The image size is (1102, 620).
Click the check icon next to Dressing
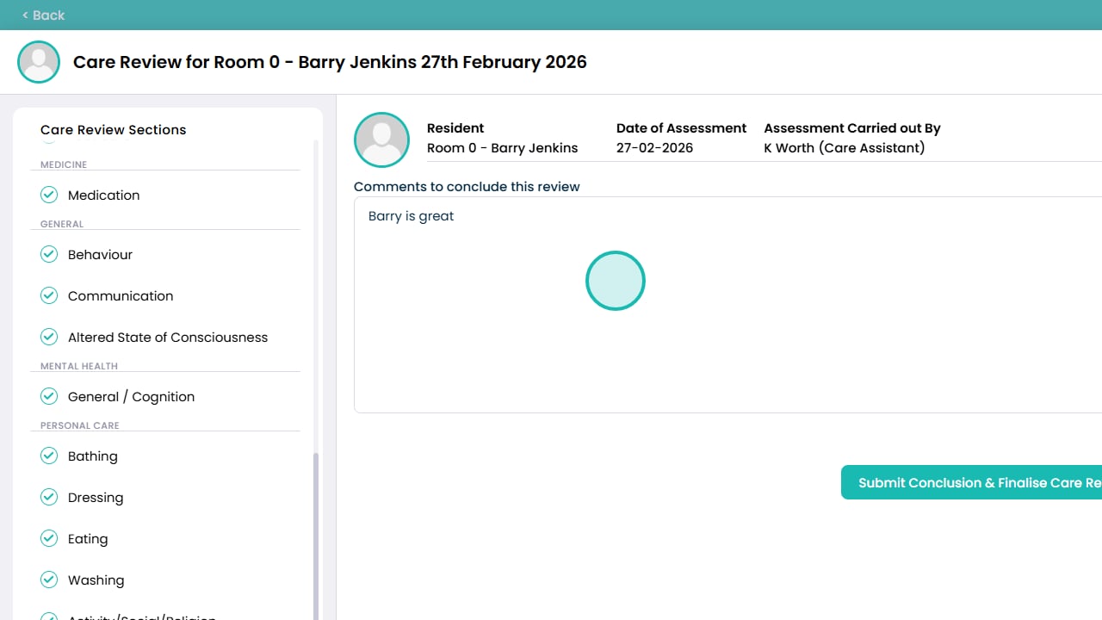[49, 498]
